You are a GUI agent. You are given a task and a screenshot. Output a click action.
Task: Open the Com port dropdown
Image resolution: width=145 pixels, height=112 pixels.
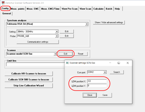click(105, 72)
